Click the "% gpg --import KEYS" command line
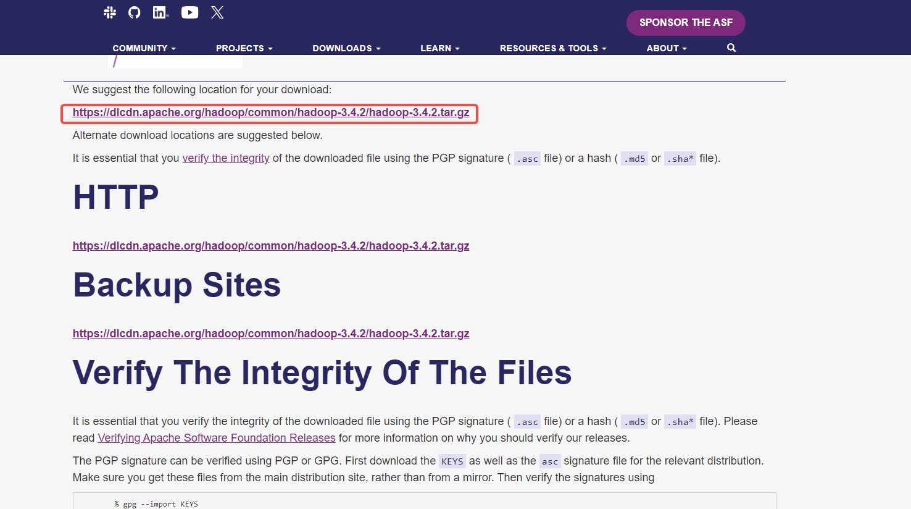The image size is (911, 509). (156, 504)
